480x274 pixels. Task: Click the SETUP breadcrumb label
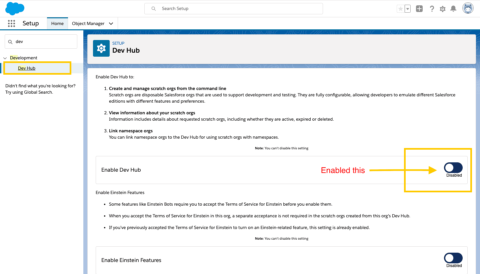coord(118,43)
